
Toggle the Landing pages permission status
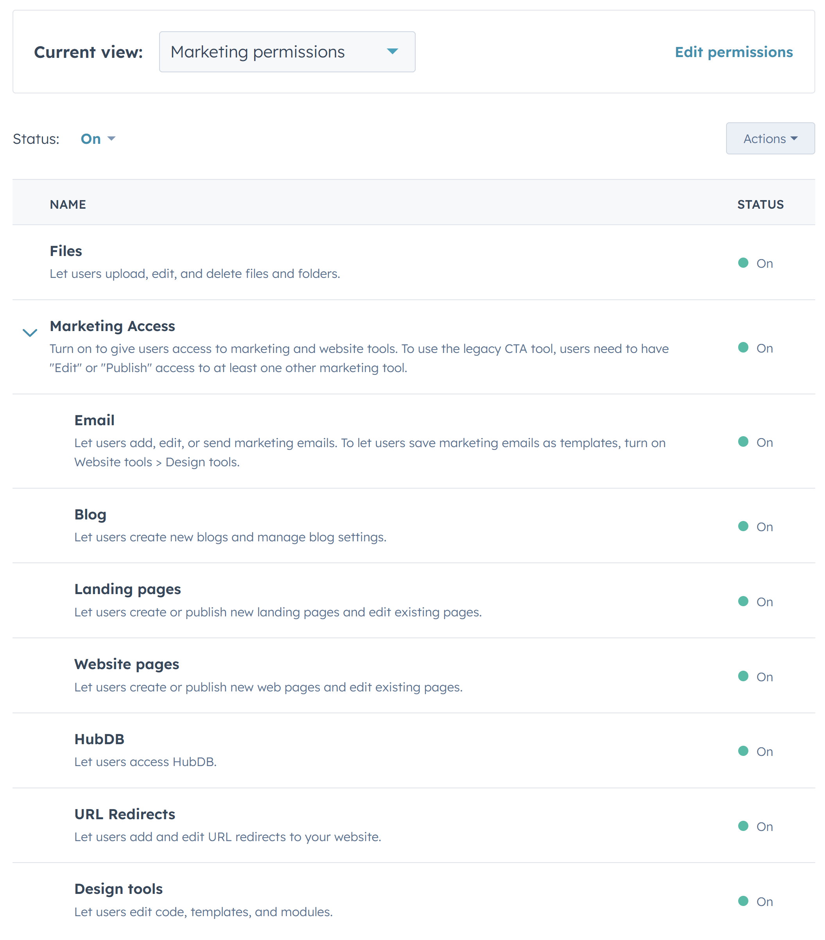click(744, 601)
